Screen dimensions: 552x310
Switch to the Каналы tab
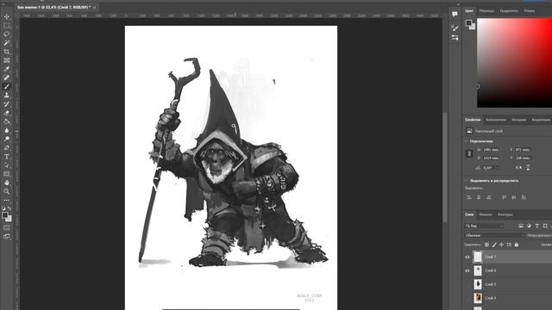pyautogui.click(x=486, y=214)
